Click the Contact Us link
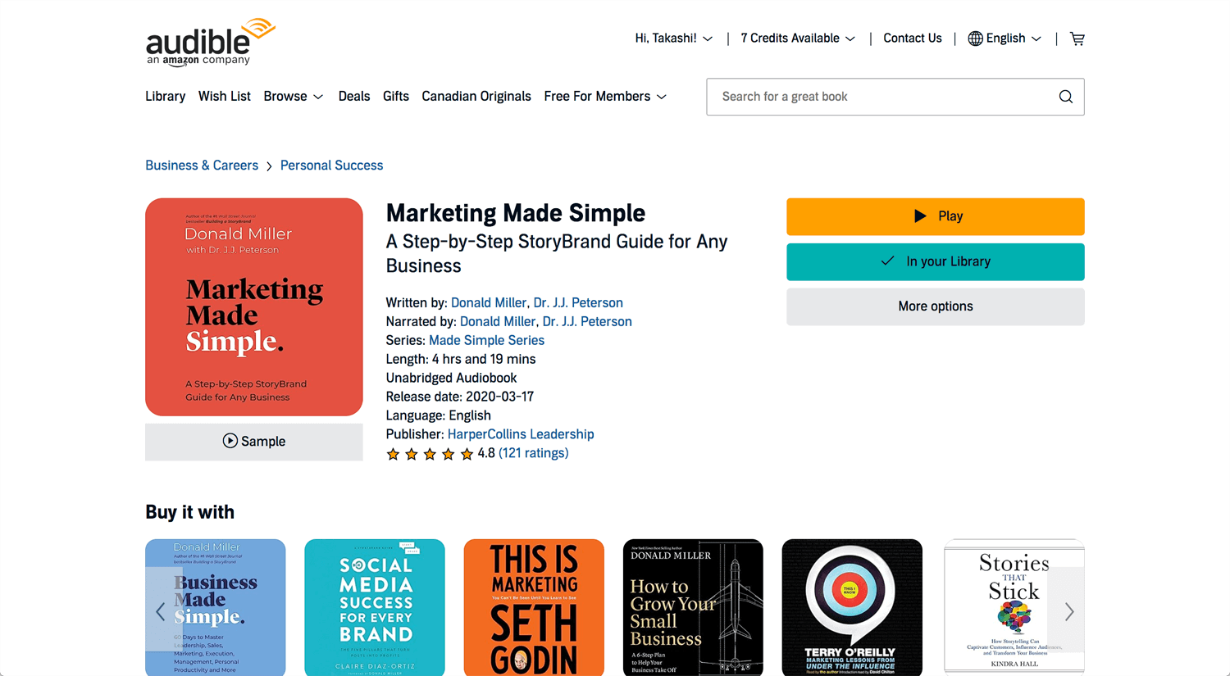This screenshot has height=676, width=1230. [x=913, y=39]
